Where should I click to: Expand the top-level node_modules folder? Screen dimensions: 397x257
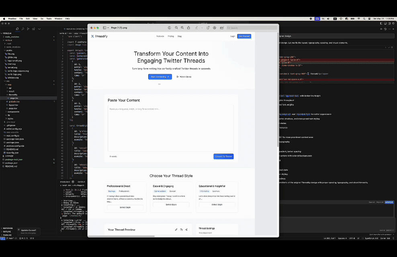point(12,37)
